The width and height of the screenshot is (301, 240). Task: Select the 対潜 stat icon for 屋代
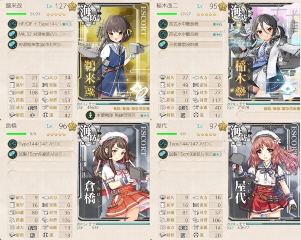click(x=196, y=220)
